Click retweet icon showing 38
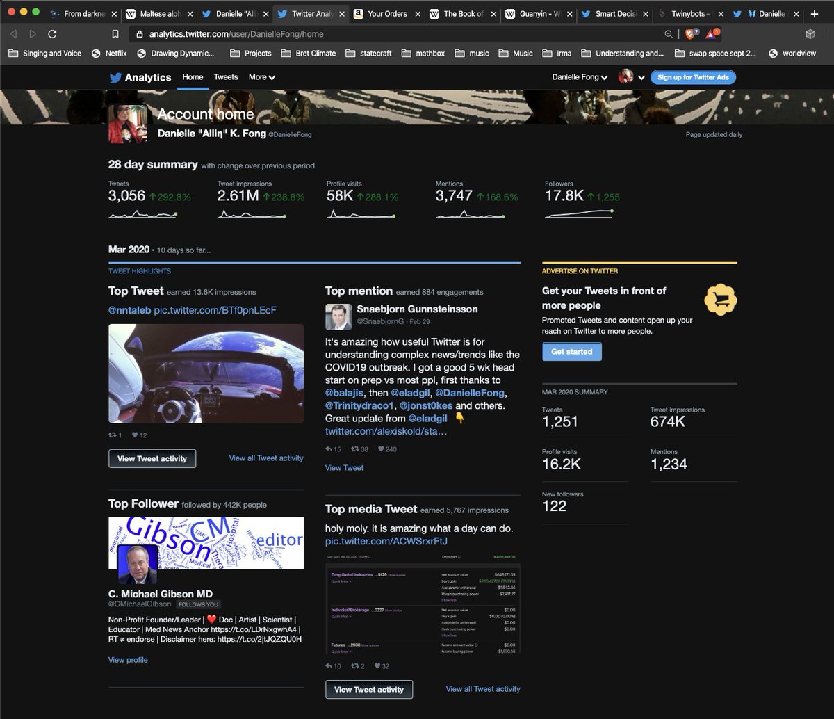 click(x=354, y=449)
